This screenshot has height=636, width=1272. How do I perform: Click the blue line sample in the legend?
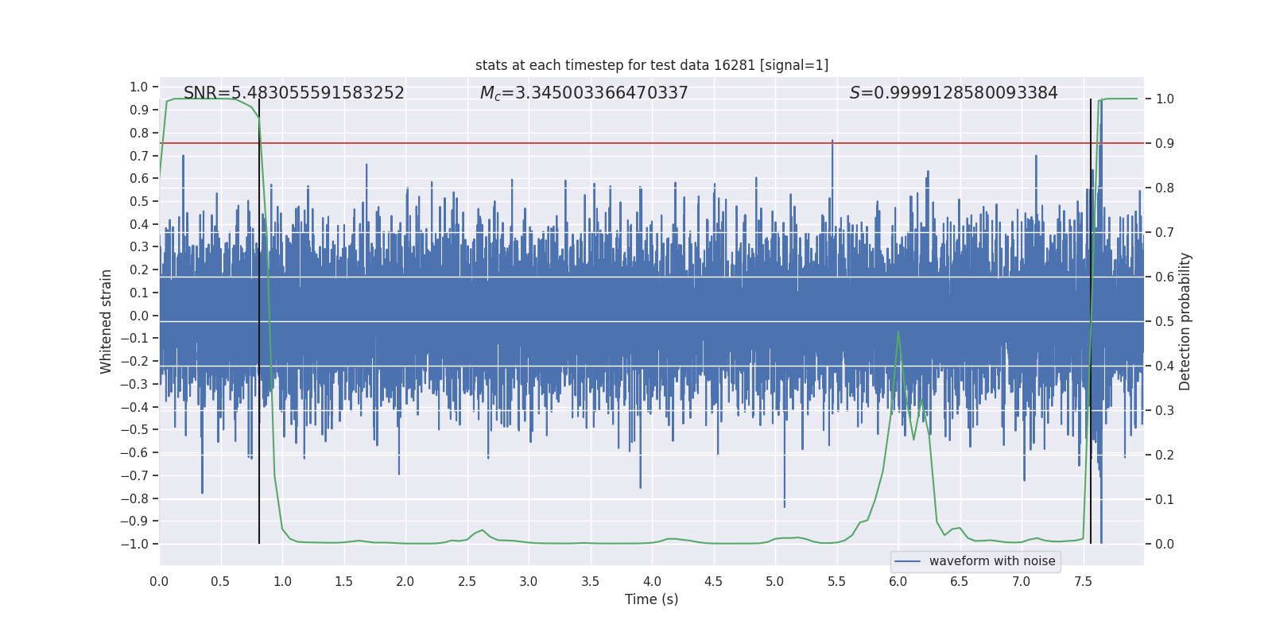point(908,561)
